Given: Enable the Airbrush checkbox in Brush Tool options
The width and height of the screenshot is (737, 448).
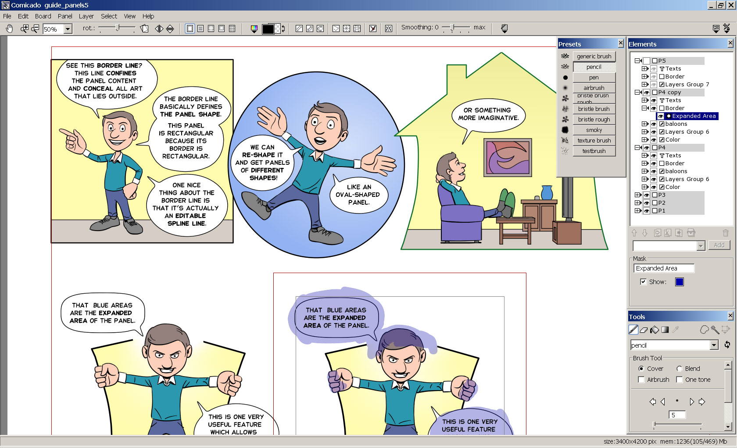Looking at the screenshot, I should (641, 380).
